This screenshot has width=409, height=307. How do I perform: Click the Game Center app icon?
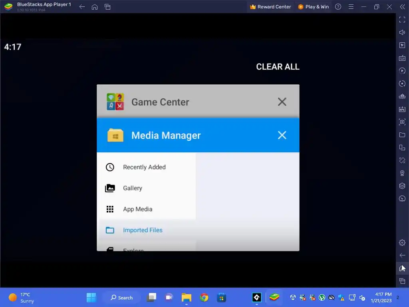pos(115,102)
